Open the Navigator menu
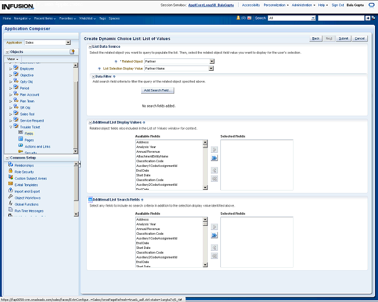Image resolution: width=378 pixels, height=302 pixels. tap(22, 18)
